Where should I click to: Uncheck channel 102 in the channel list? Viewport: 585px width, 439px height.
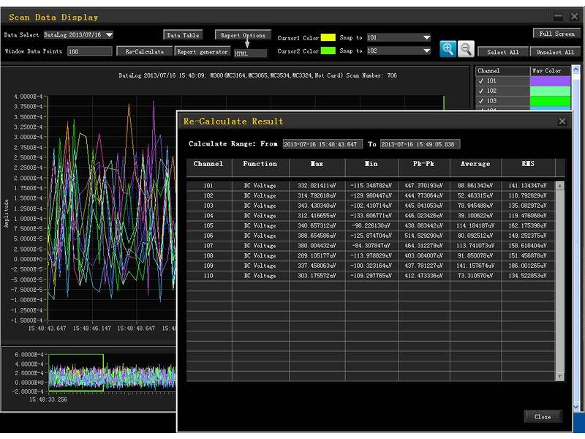(481, 91)
